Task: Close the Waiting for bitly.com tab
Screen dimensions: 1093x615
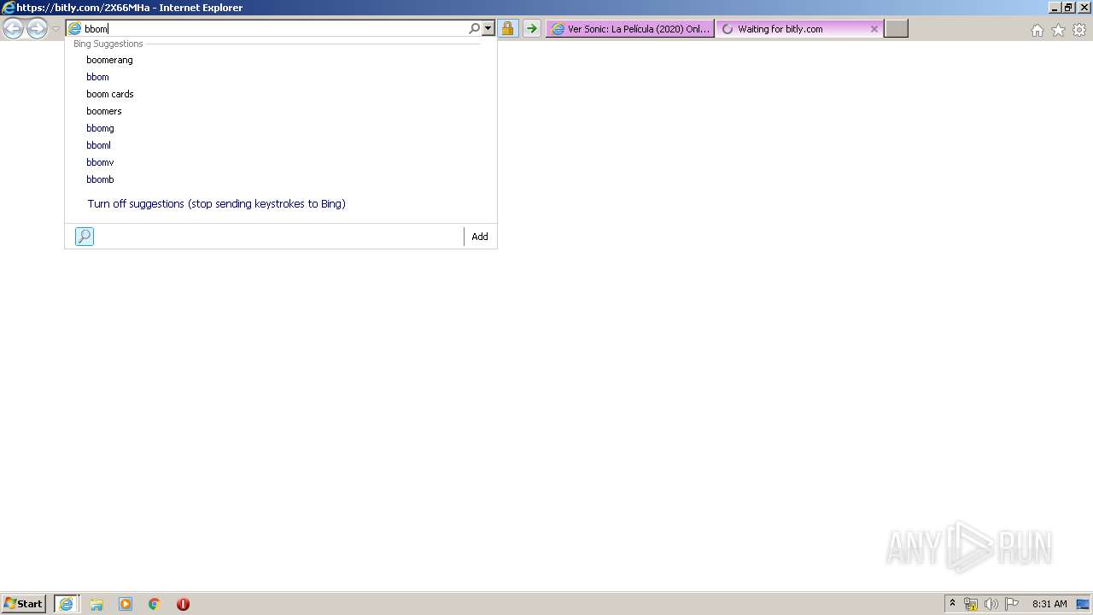Action: (874, 28)
